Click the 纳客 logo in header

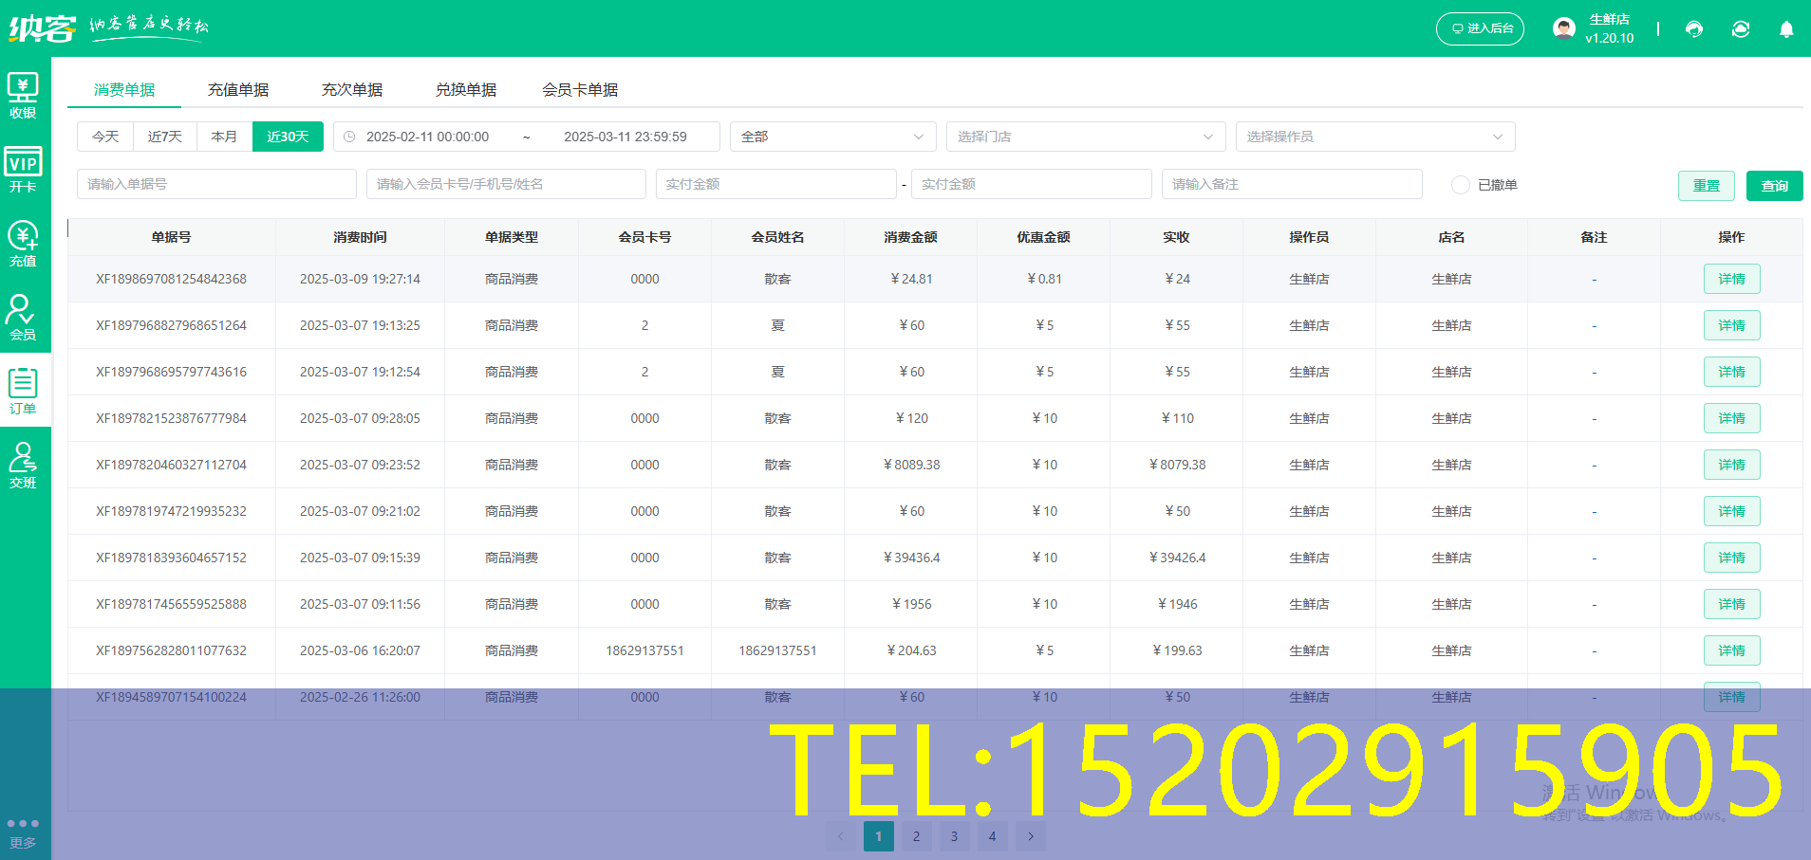tap(42, 28)
